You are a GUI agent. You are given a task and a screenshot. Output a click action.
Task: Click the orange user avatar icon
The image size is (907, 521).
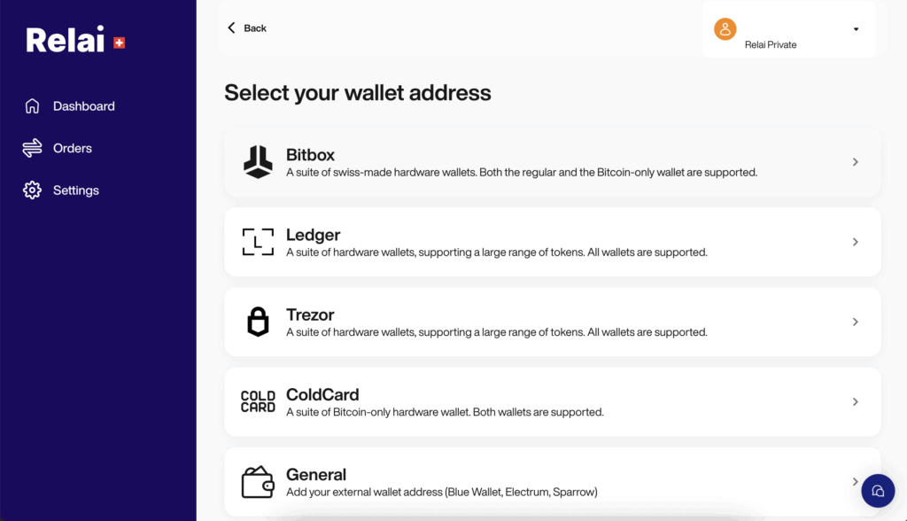[x=725, y=29]
